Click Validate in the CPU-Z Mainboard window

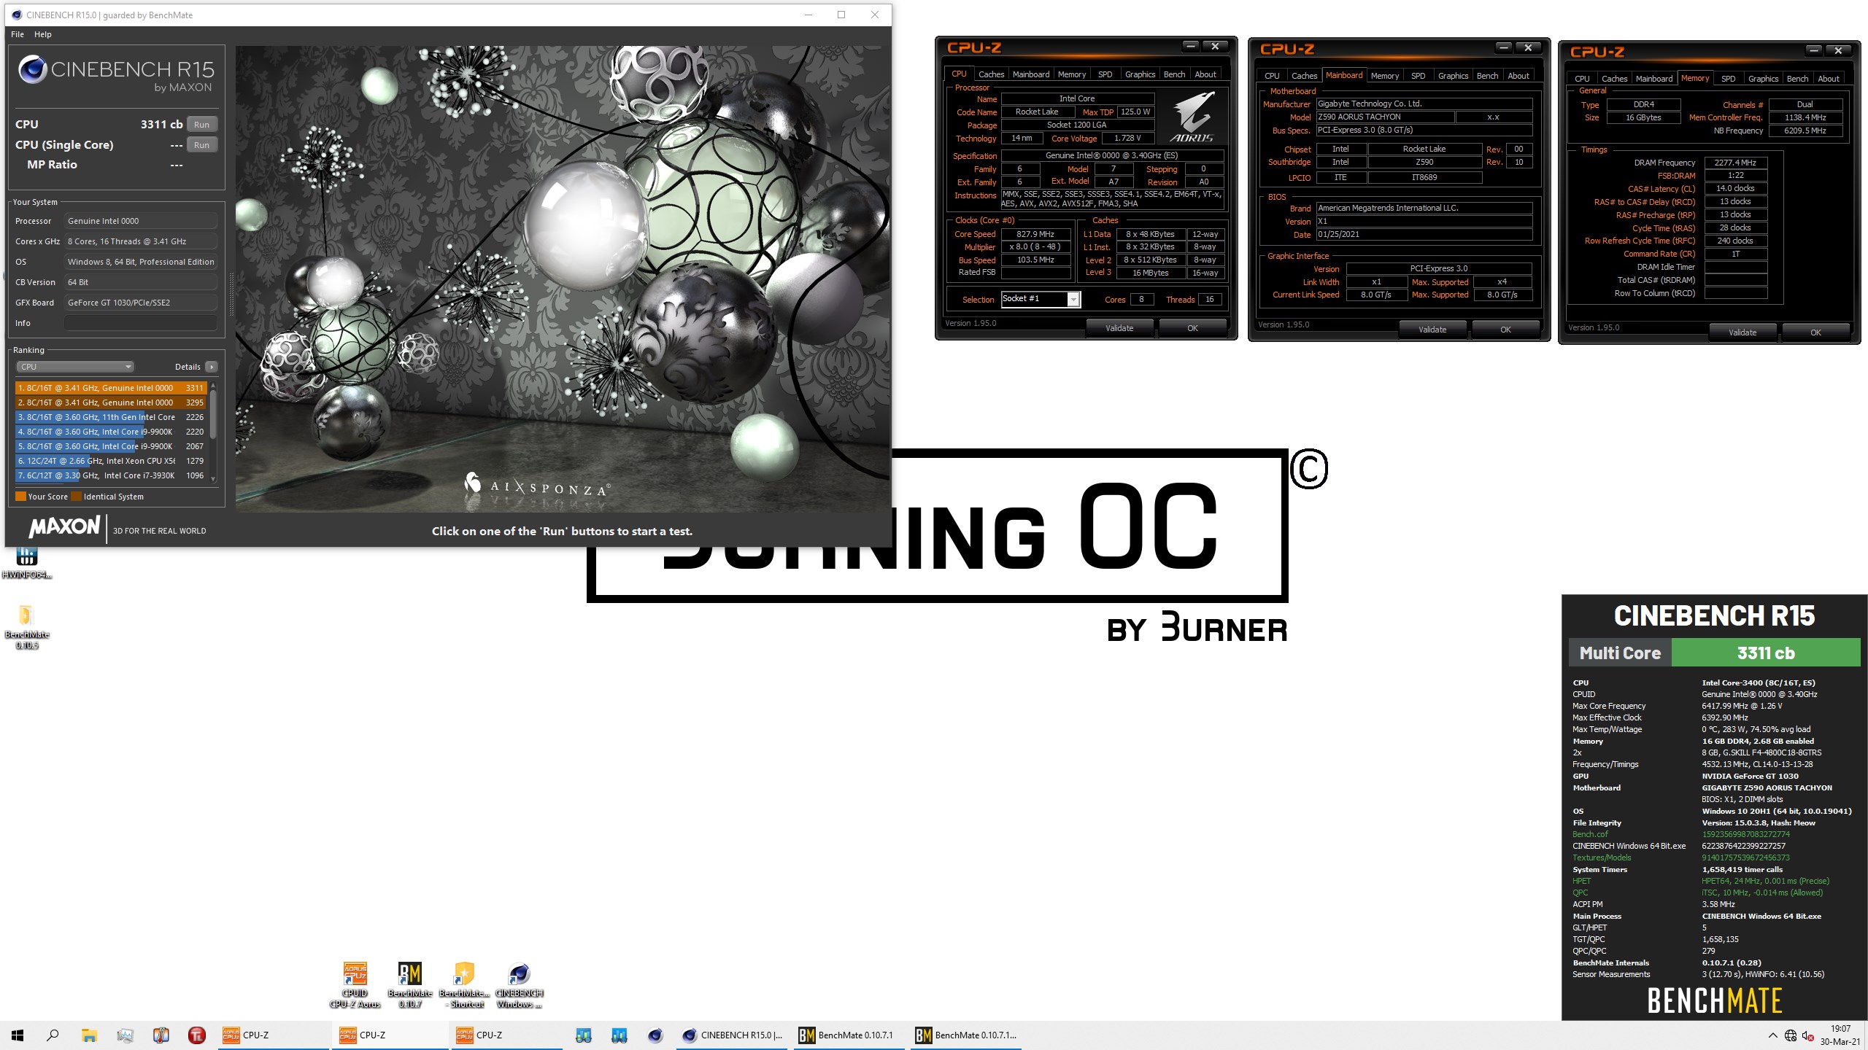point(1432,330)
